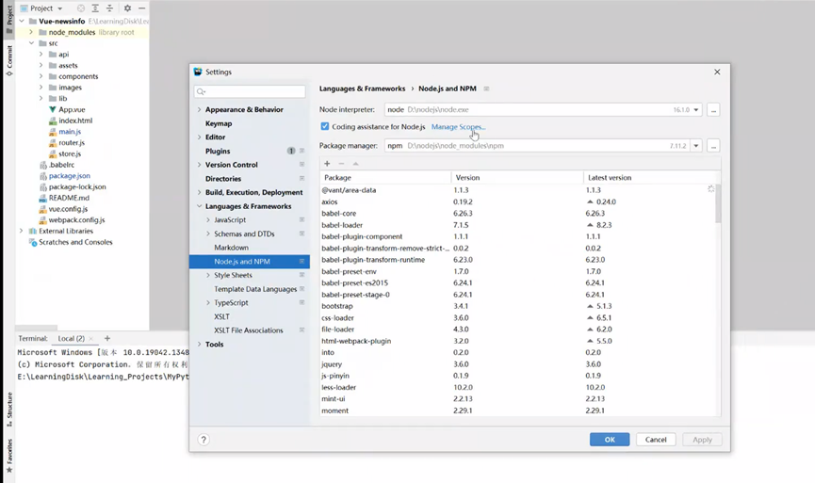Click the package list scrollbar

(x=718, y=203)
